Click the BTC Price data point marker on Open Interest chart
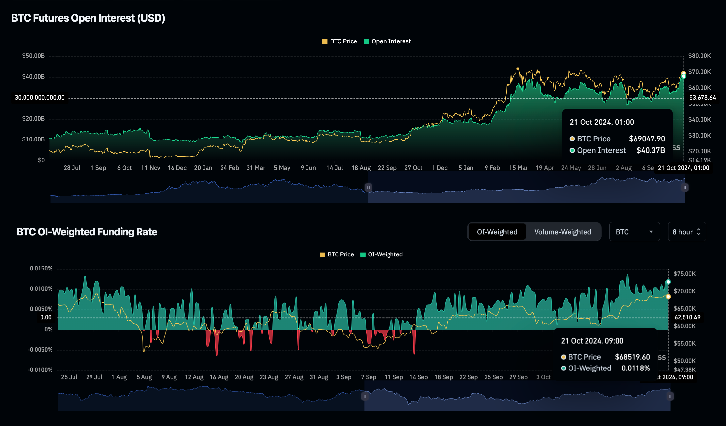726x426 pixels. (684, 74)
